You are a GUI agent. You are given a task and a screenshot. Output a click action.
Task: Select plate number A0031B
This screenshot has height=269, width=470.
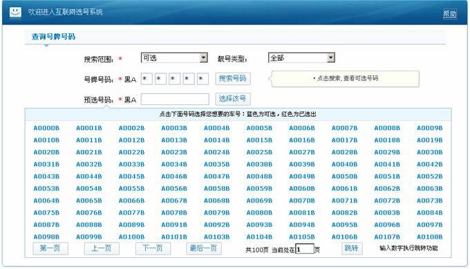tap(46, 165)
